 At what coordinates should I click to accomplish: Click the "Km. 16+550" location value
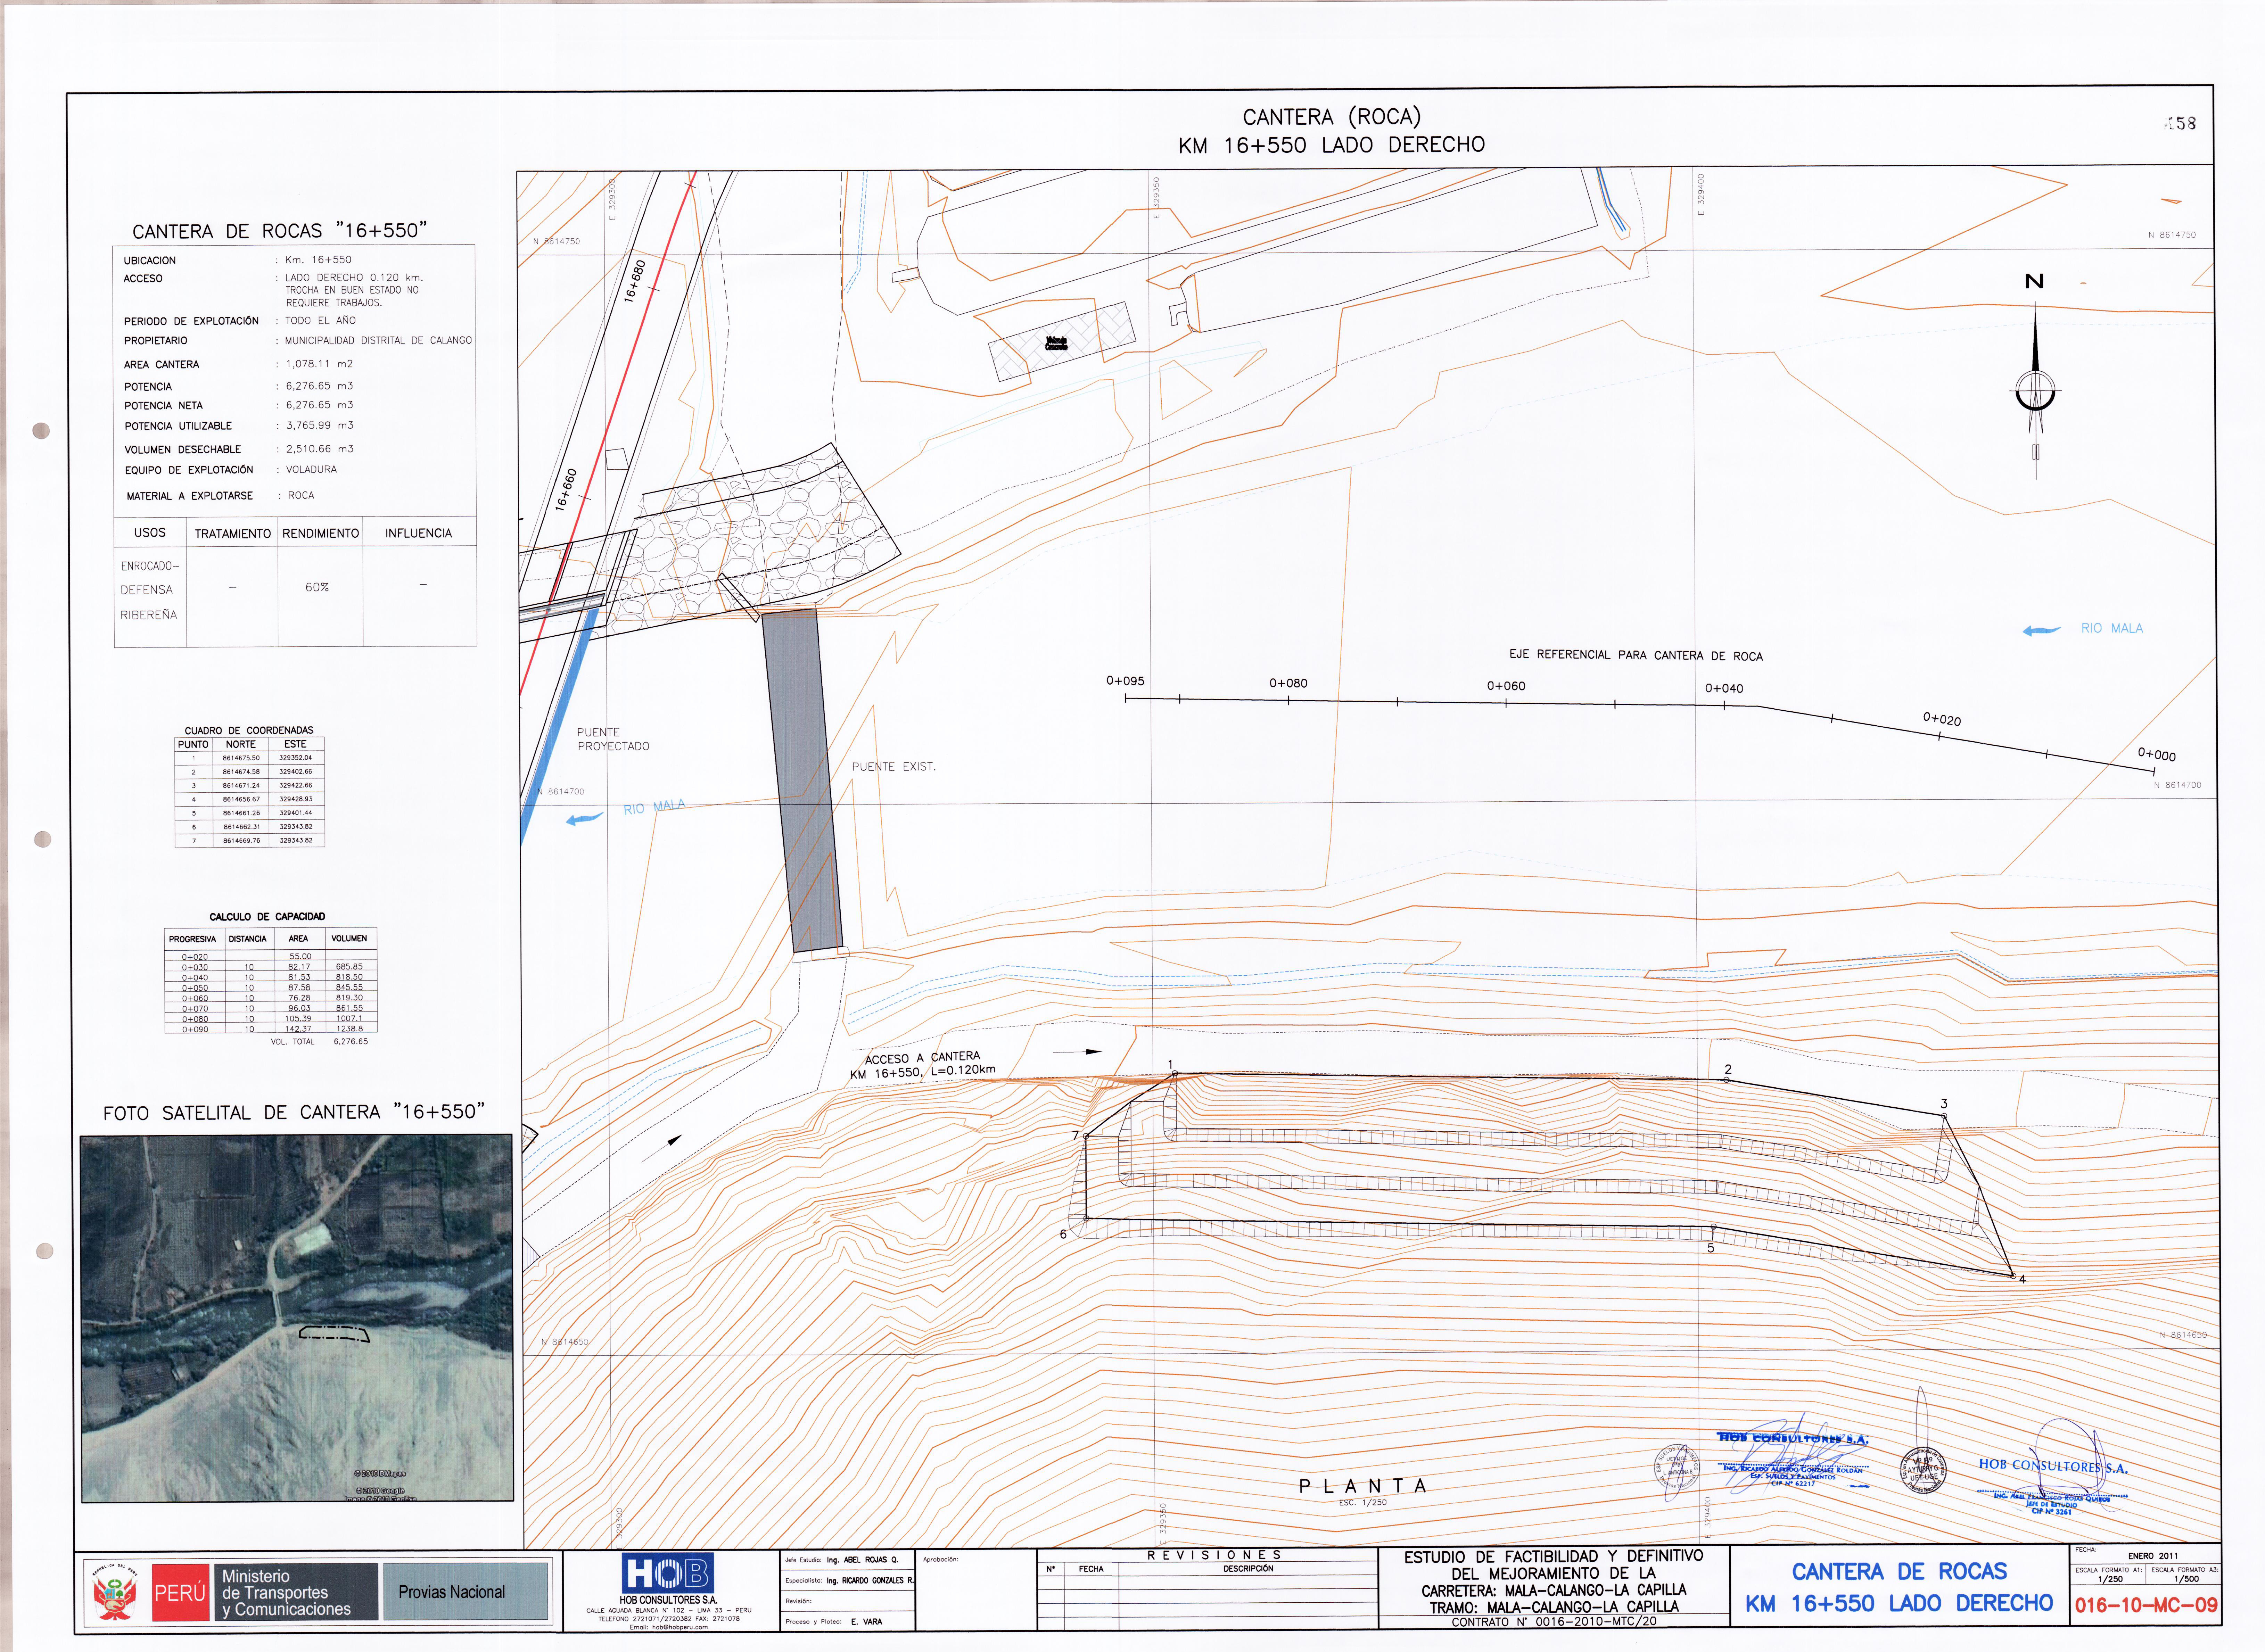coord(318,260)
